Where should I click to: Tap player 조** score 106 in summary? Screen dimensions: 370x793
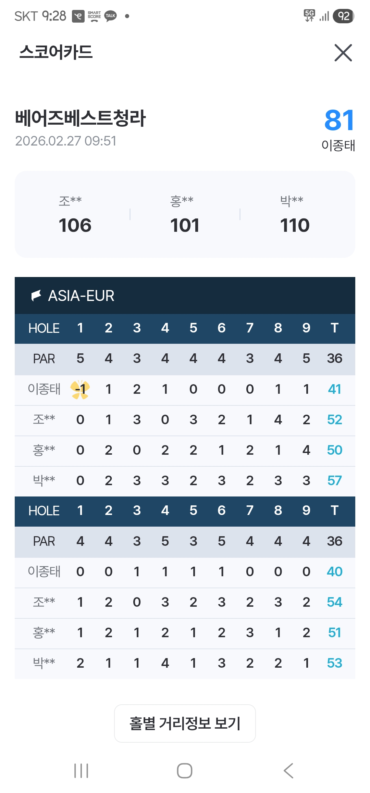(x=75, y=225)
